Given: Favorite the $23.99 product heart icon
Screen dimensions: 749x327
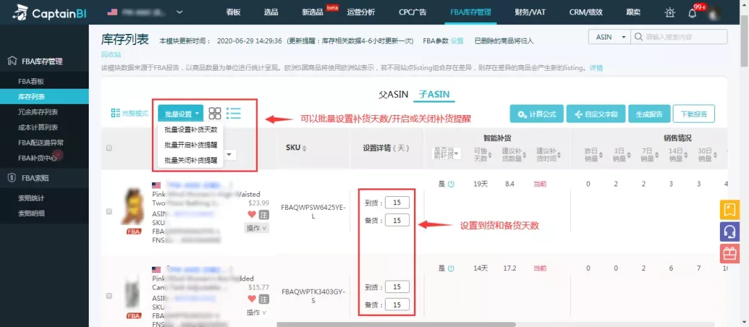Looking at the screenshot, I should click(252, 214).
